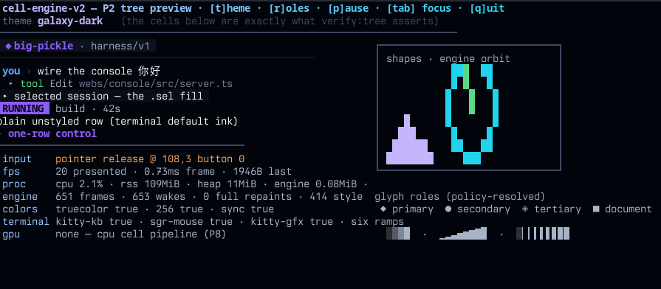This screenshot has height=289, width=661.
Task: Click the plain unstyled row
Action: tap(119, 122)
